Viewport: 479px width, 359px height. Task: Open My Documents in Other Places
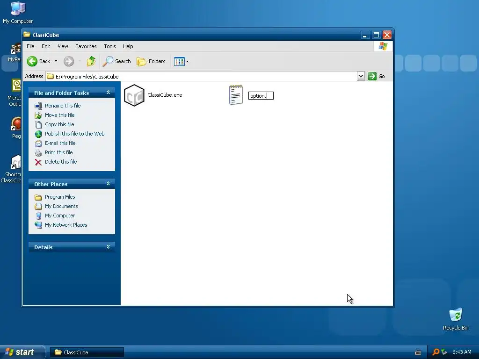click(x=61, y=206)
